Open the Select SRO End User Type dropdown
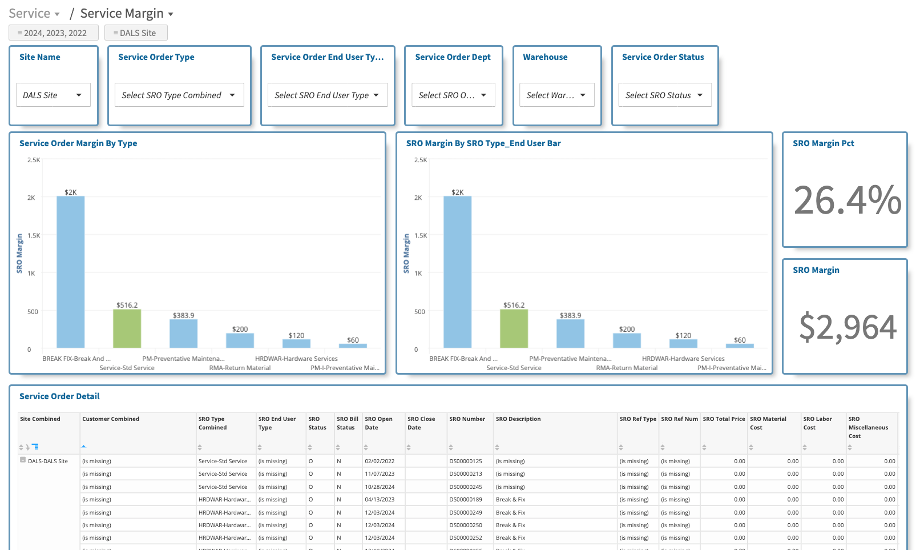The width and height of the screenshot is (916, 550). coord(327,95)
